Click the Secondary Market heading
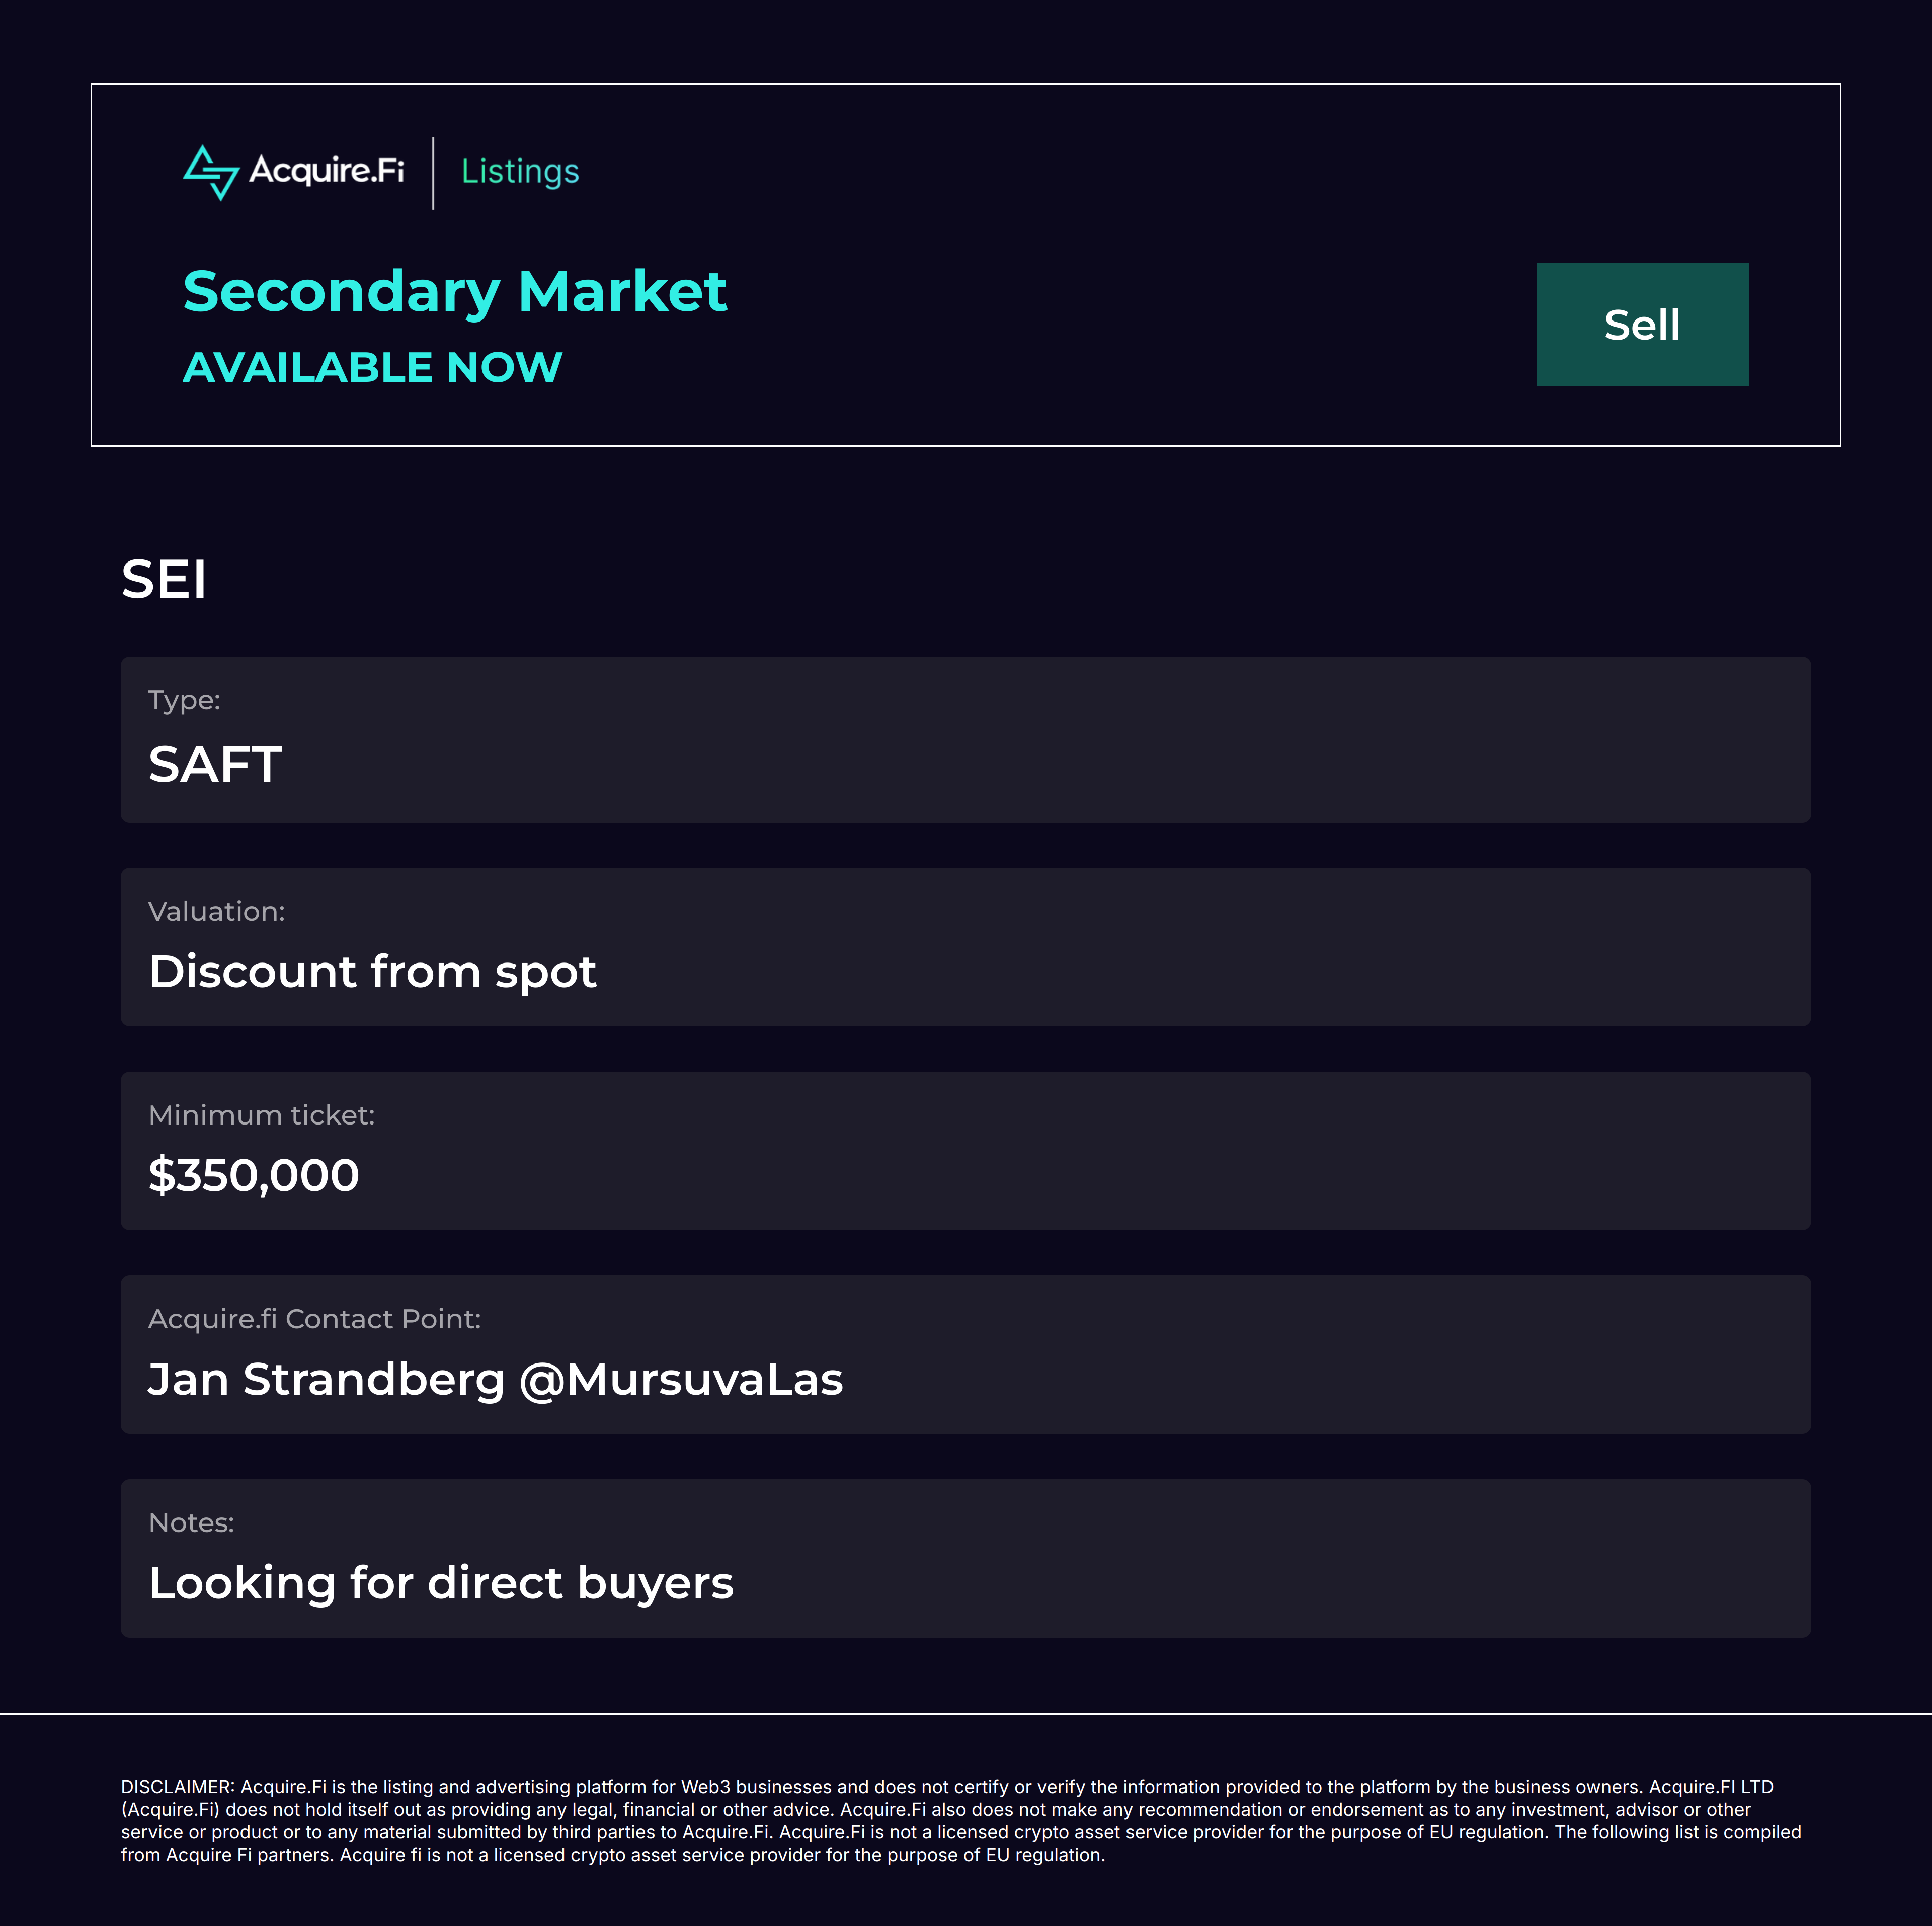This screenshot has height=1926, width=1932. (x=454, y=291)
